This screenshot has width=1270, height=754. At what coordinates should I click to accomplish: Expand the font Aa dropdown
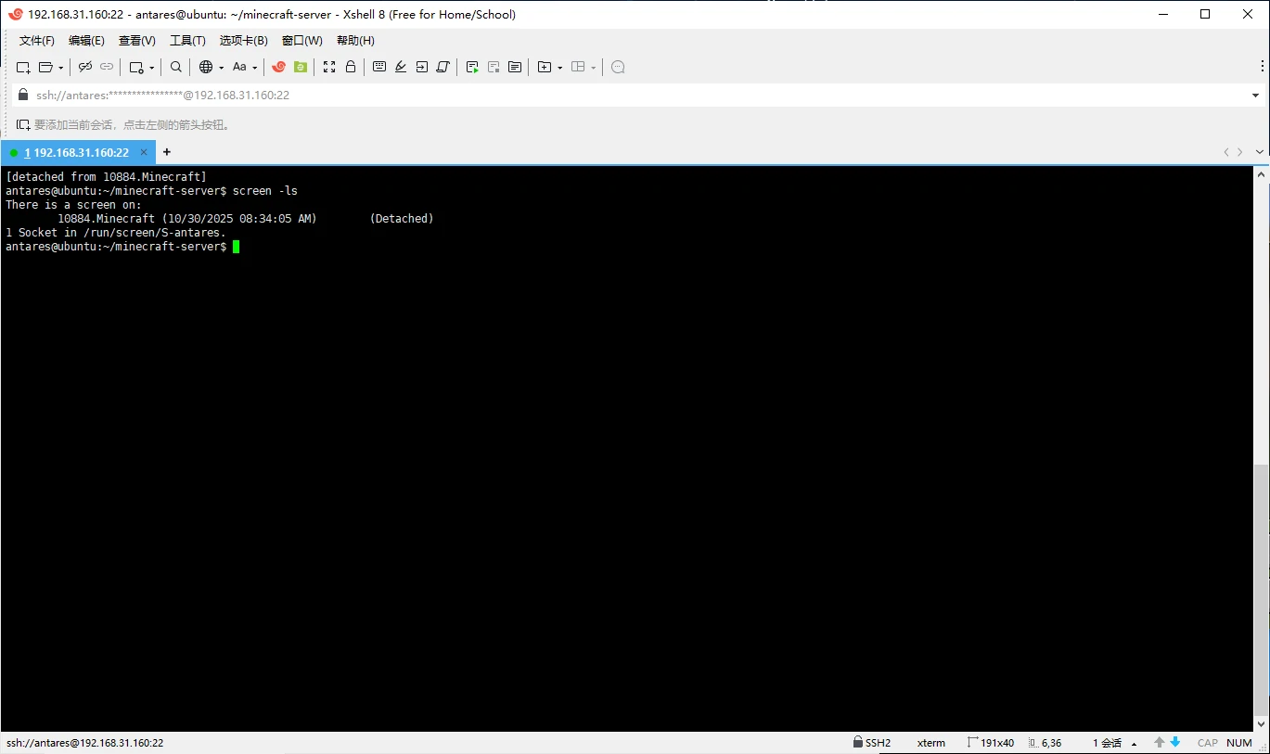(255, 68)
